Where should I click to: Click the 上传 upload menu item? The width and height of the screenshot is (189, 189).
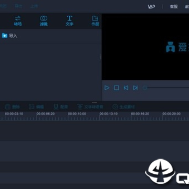click(x=34, y=6)
